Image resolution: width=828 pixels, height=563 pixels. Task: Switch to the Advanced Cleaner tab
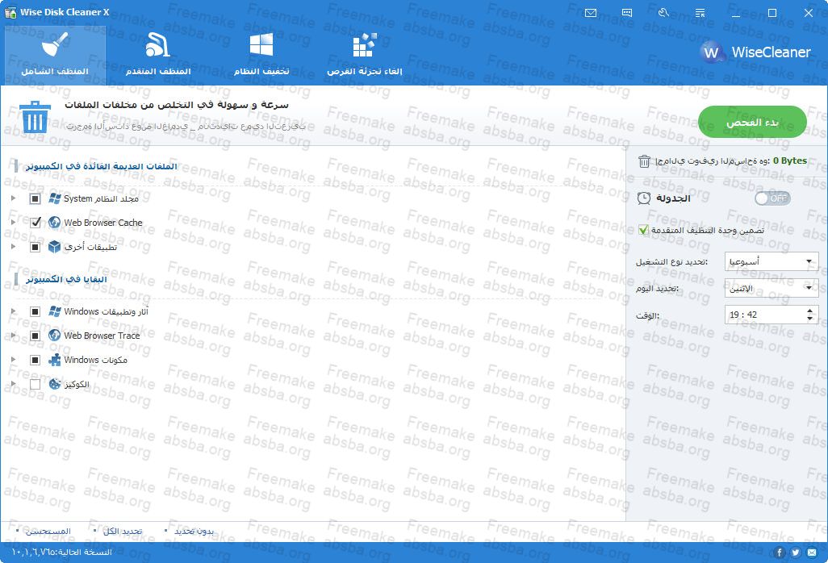pyautogui.click(x=158, y=55)
